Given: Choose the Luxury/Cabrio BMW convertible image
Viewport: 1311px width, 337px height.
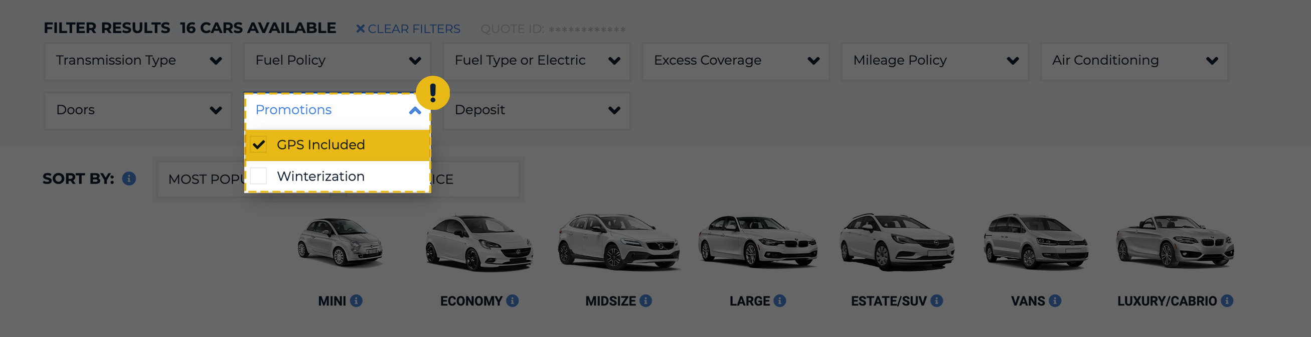Looking at the screenshot, I should [1175, 242].
